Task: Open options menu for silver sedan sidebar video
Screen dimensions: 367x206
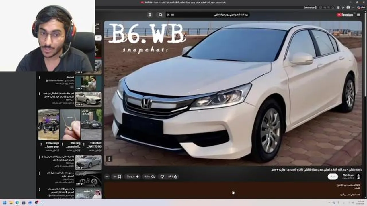Action: [39, 157]
